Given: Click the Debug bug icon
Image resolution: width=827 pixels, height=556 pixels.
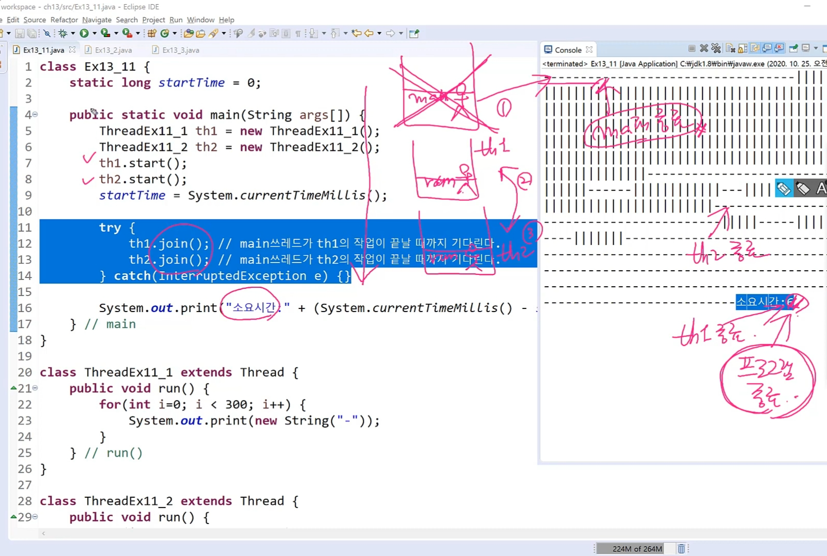Looking at the screenshot, I should tap(63, 33).
